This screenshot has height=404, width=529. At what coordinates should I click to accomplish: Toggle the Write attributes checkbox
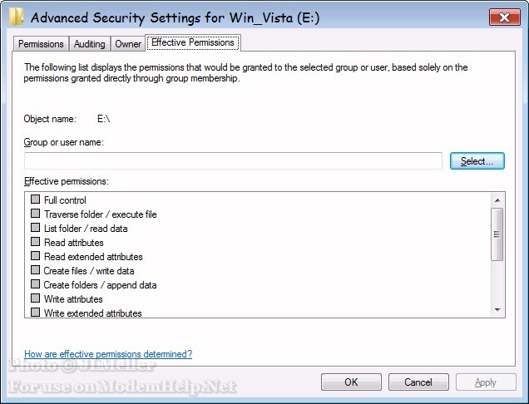(36, 299)
